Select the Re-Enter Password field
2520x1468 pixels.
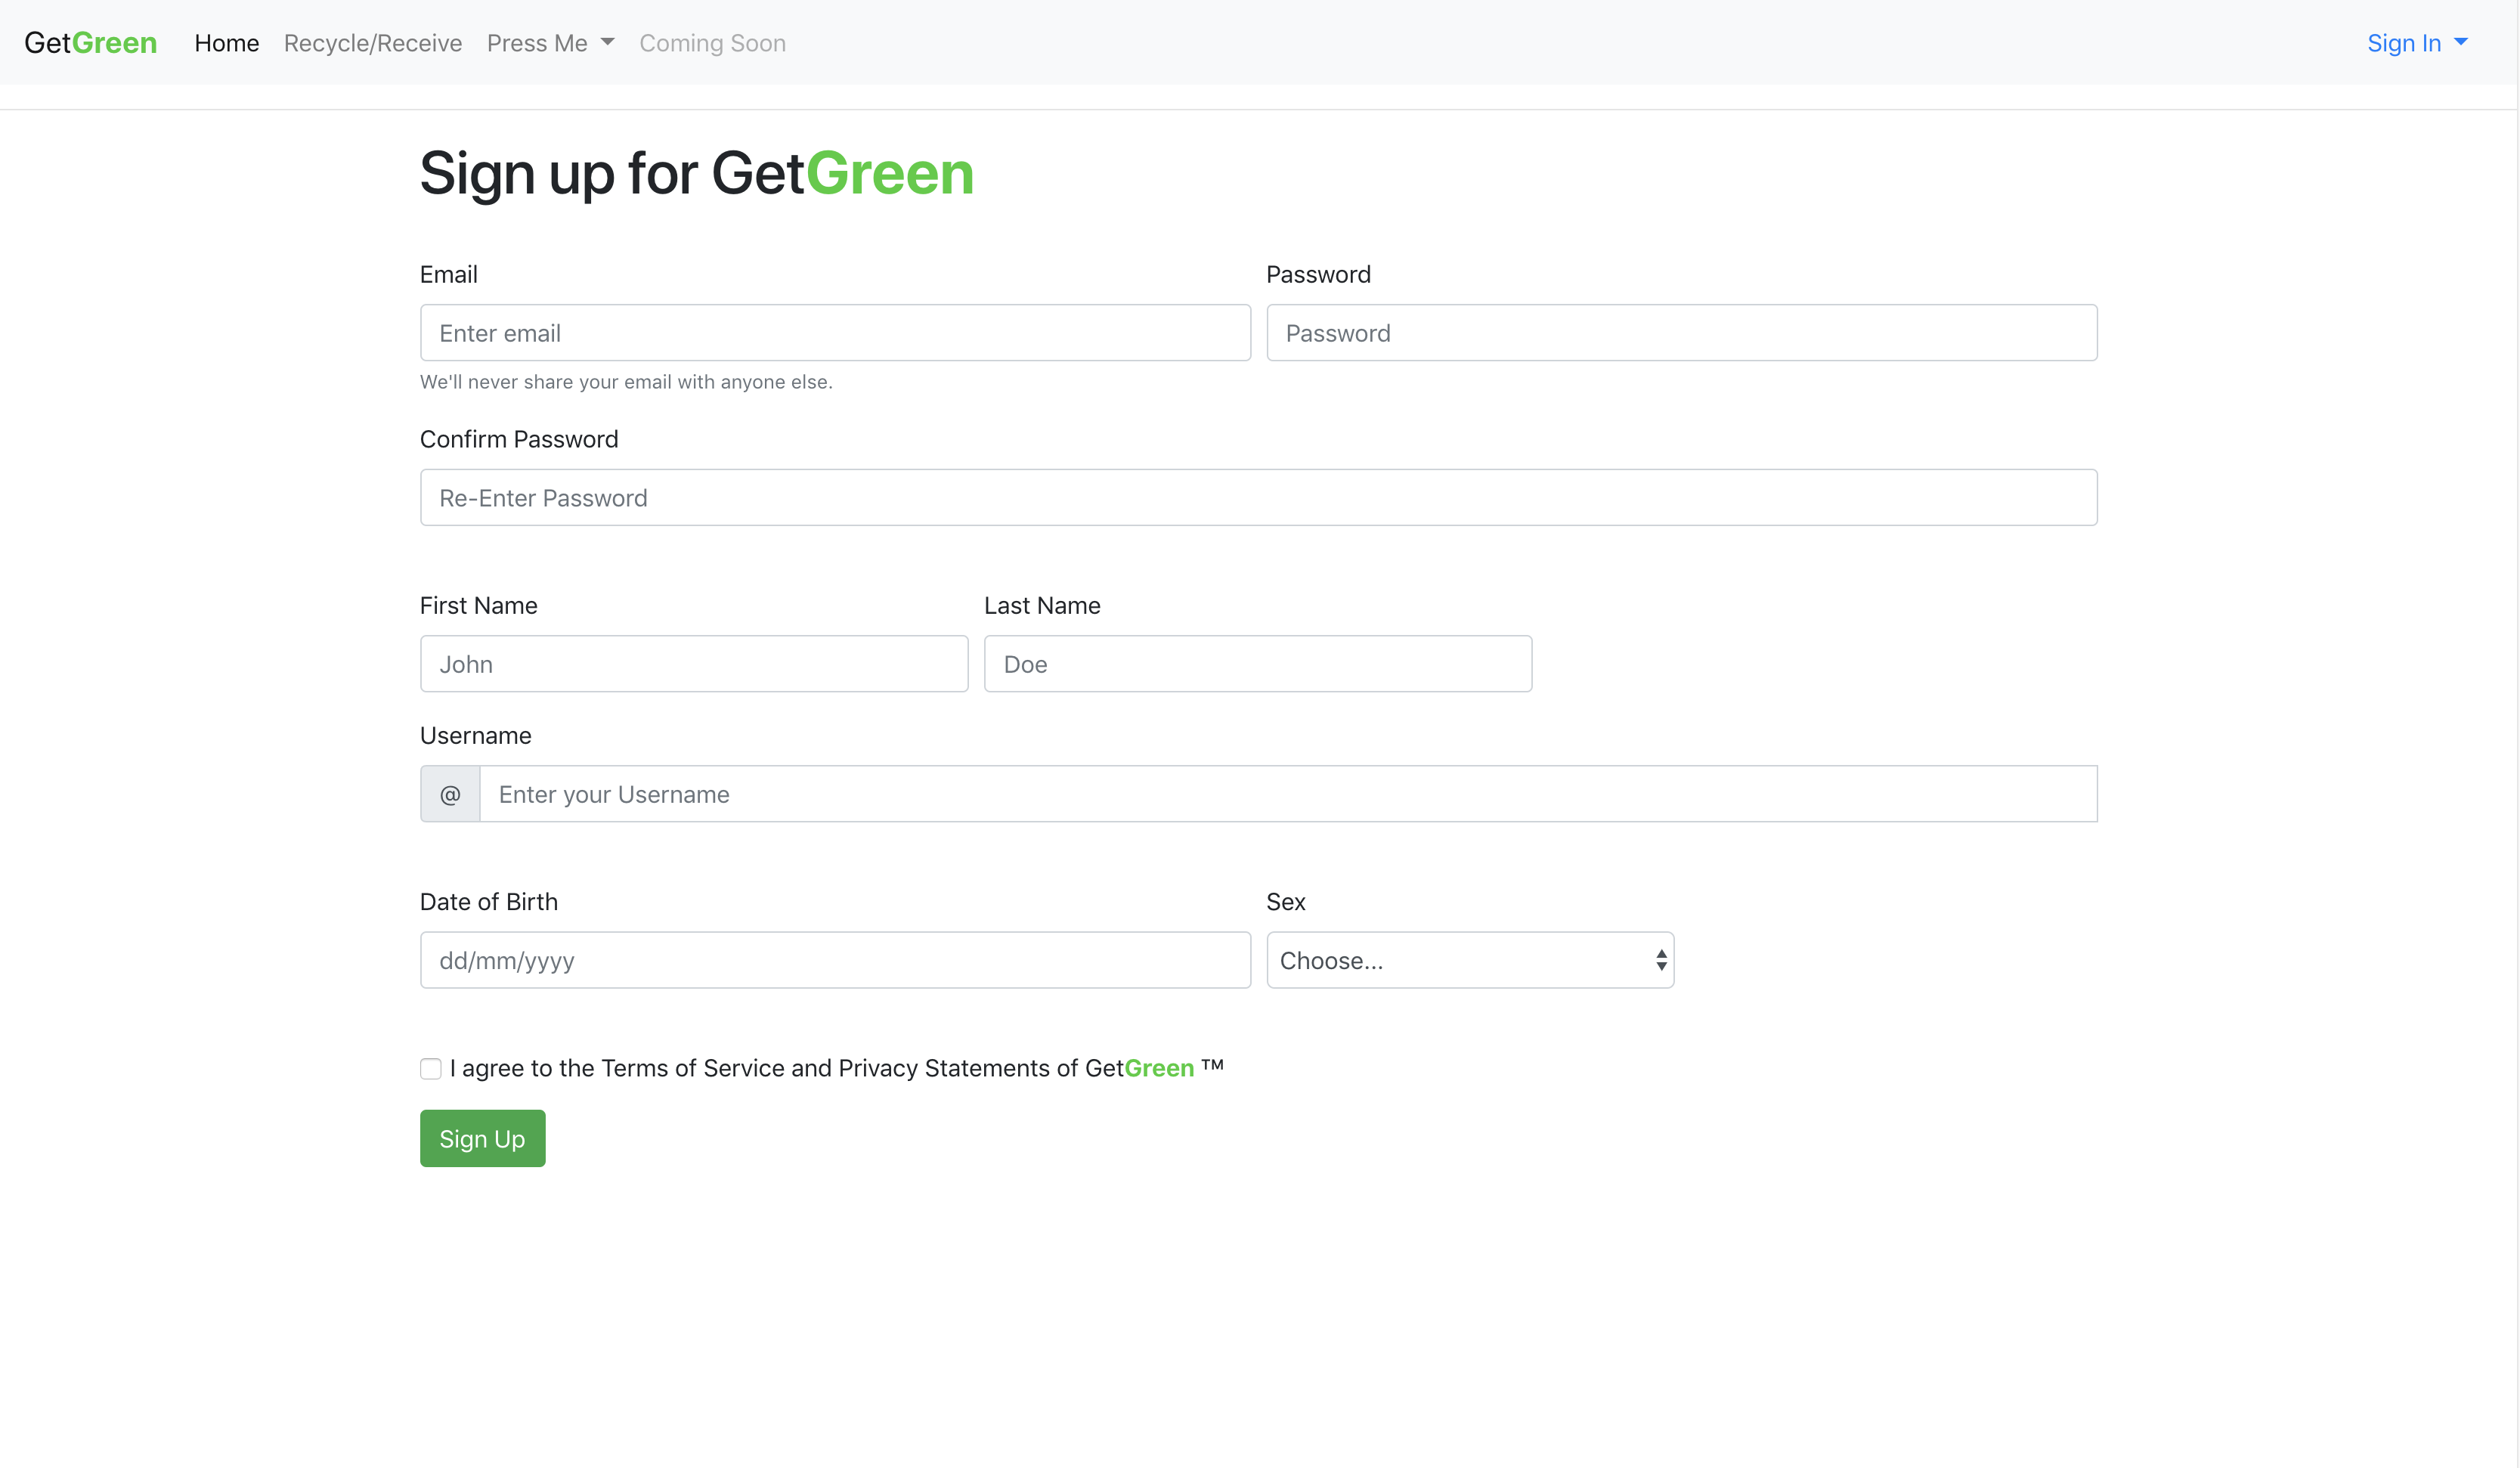coord(1258,498)
